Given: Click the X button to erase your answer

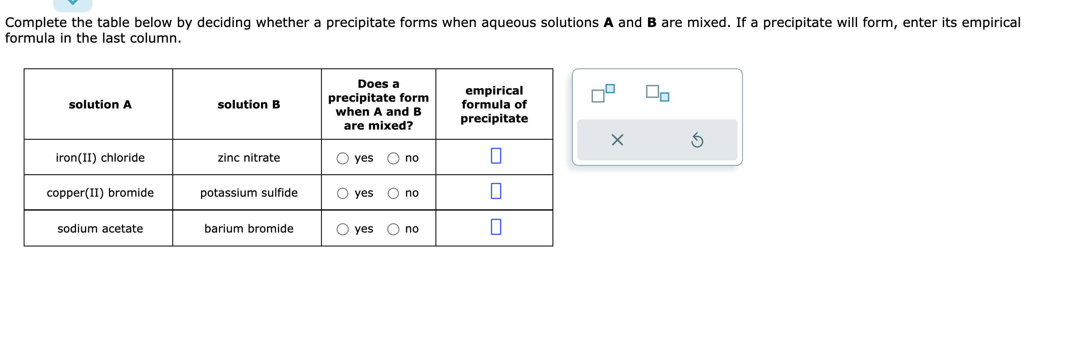Looking at the screenshot, I should pos(618,140).
